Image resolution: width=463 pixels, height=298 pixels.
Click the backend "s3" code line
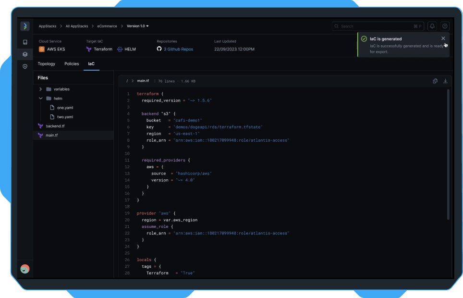[x=158, y=114]
